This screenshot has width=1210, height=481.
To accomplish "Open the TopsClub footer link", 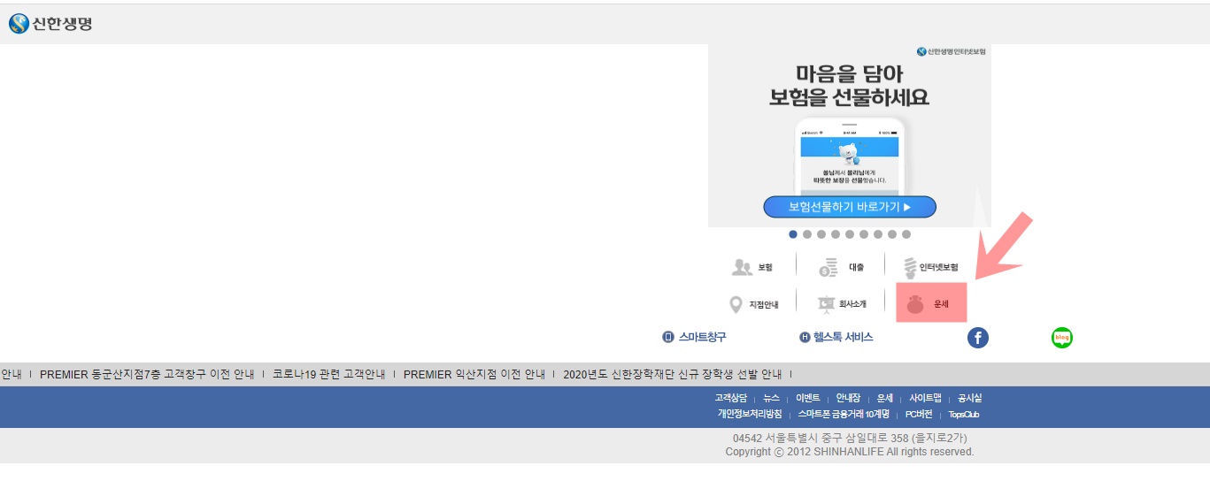I will click(964, 414).
